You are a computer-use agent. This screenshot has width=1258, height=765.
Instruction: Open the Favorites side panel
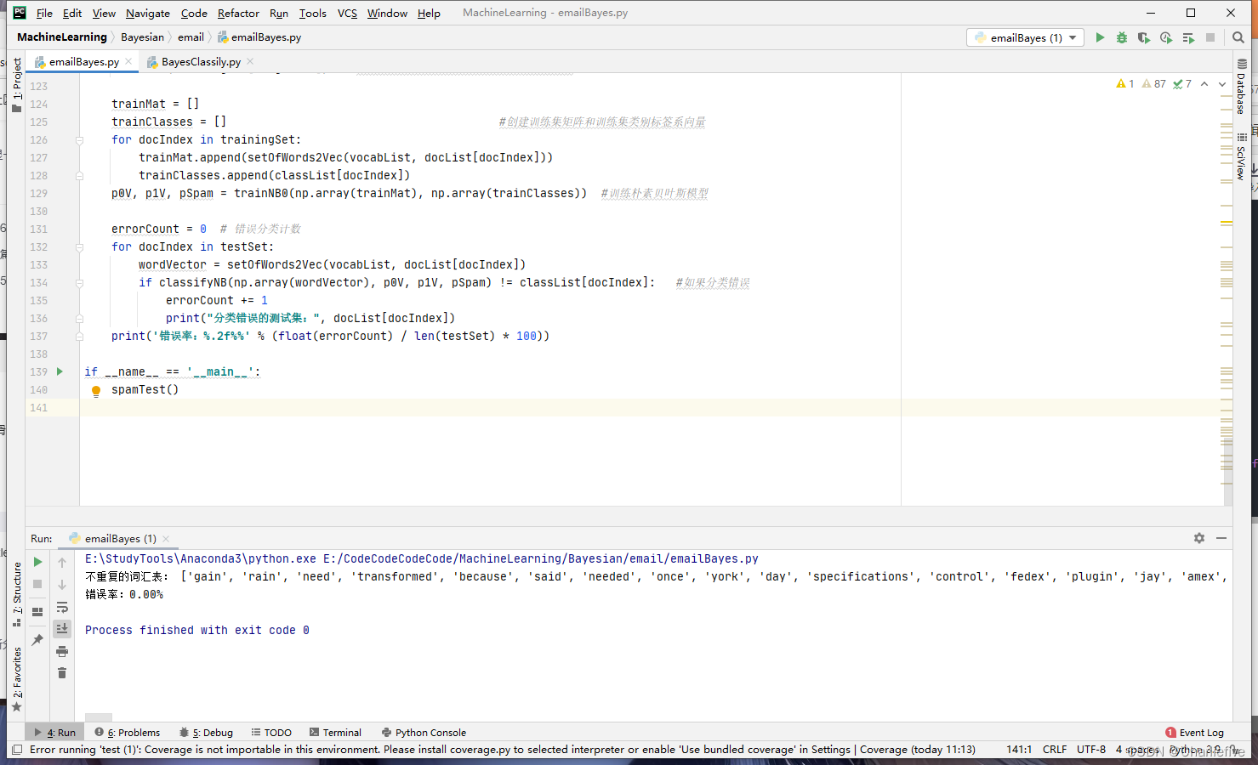coord(16,678)
